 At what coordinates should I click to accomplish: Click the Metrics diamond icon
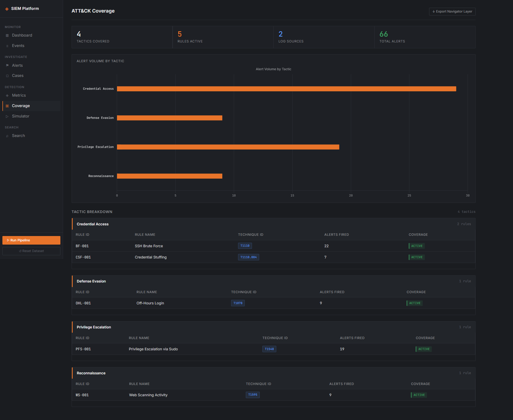coord(7,96)
